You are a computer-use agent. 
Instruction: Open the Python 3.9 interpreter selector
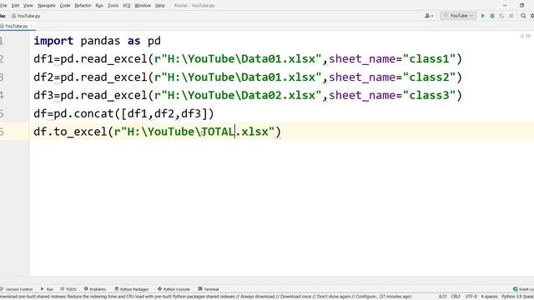(517, 297)
